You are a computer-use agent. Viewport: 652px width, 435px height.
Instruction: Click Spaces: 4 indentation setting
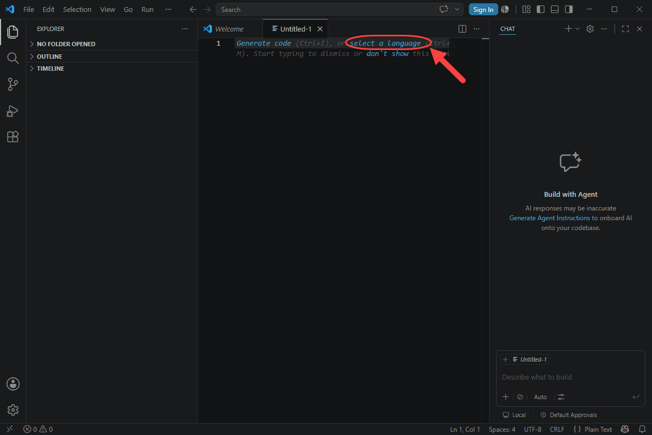[x=502, y=430]
